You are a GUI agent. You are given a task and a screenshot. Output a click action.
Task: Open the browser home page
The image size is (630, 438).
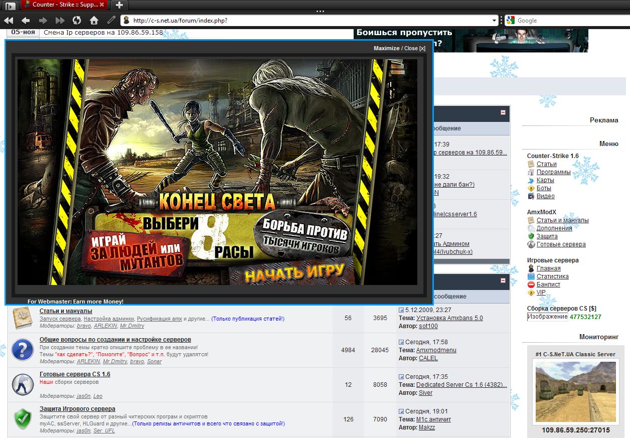click(94, 21)
